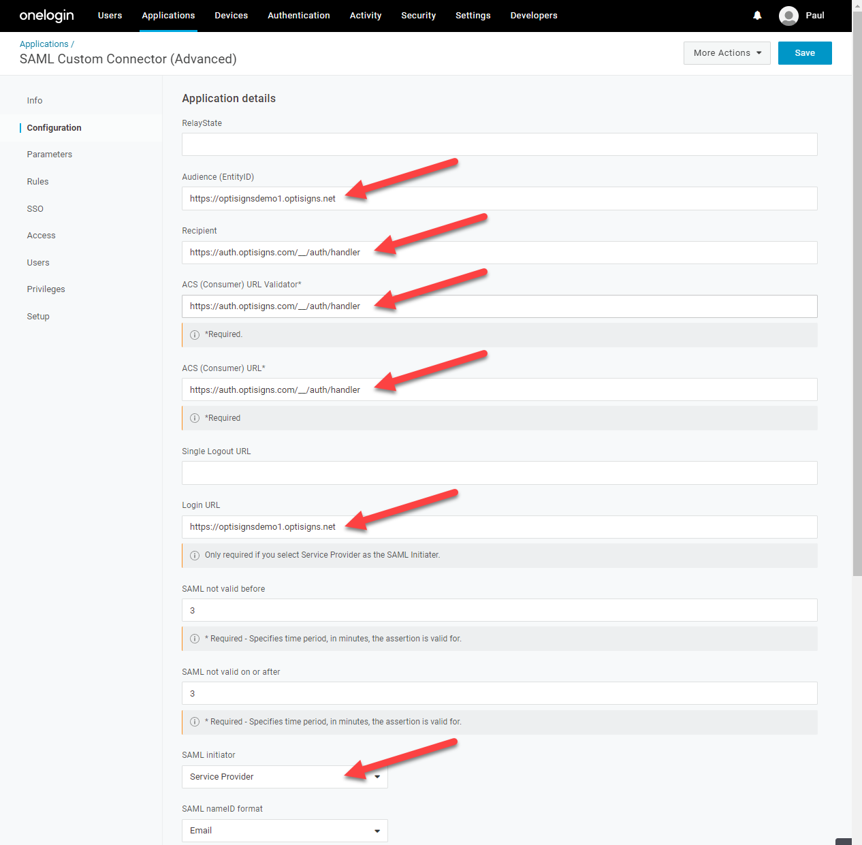Open the Security menu
Image resolution: width=862 pixels, height=845 pixels.
click(x=418, y=16)
